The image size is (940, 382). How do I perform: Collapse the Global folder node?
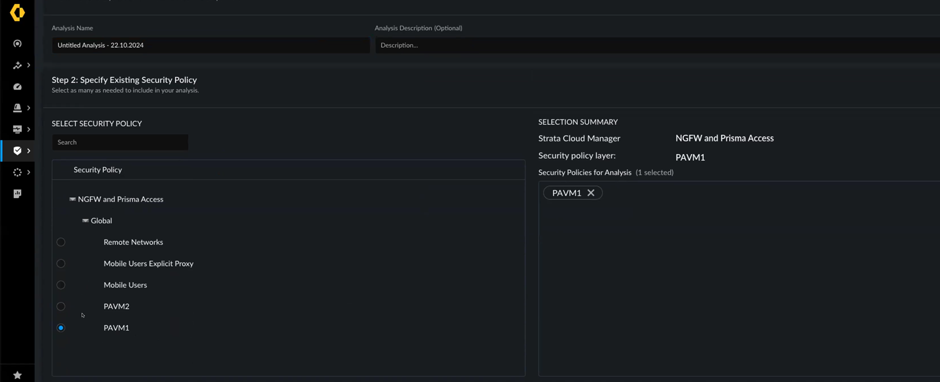(x=85, y=221)
